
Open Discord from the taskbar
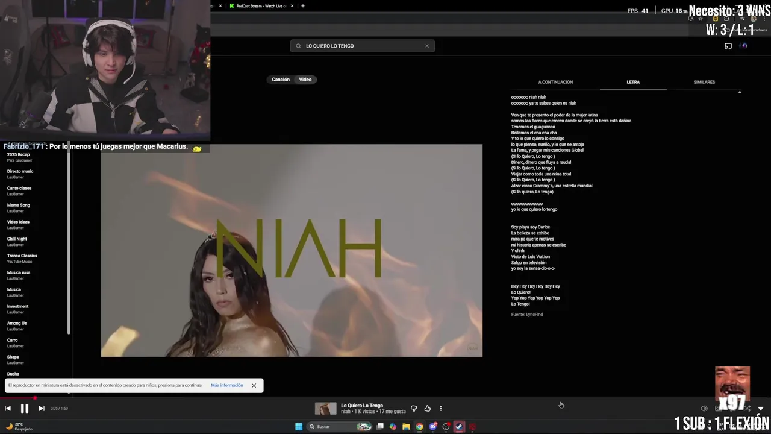(432, 427)
